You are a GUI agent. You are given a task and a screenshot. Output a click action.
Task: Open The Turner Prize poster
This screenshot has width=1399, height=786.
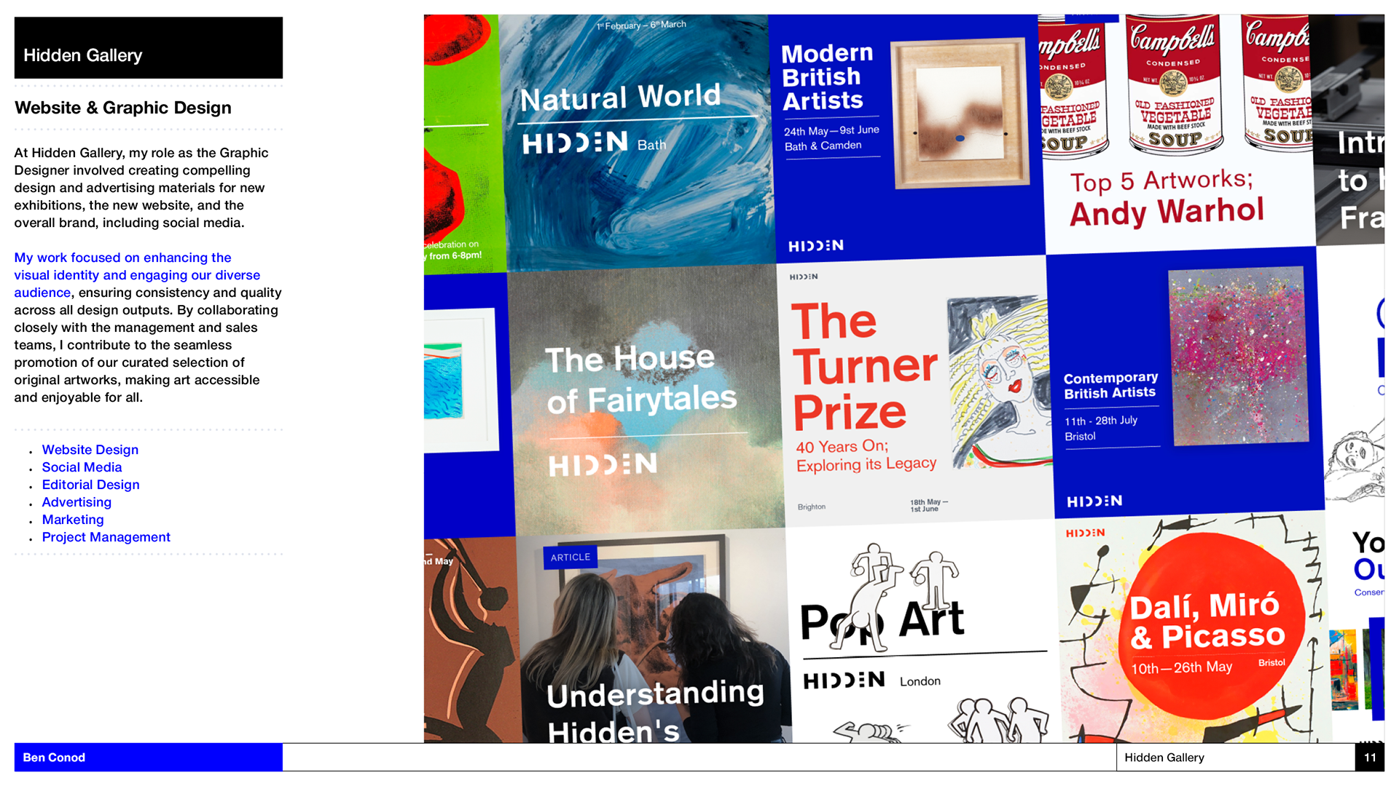[914, 393]
